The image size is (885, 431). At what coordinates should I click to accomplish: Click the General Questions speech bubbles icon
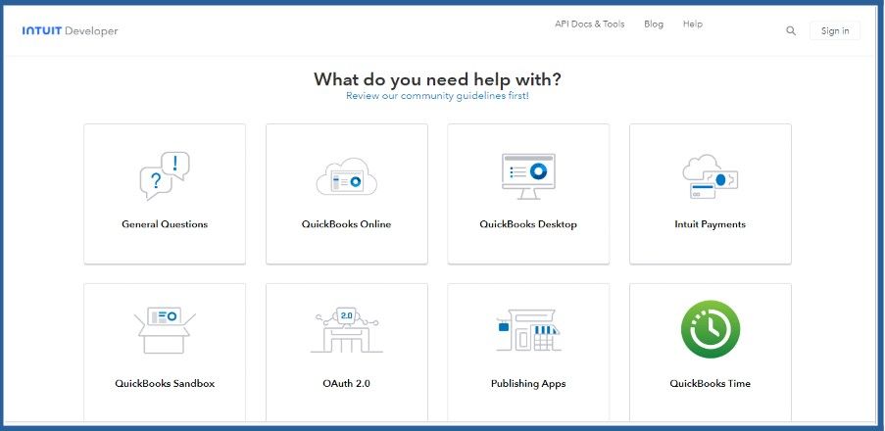pyautogui.click(x=165, y=175)
